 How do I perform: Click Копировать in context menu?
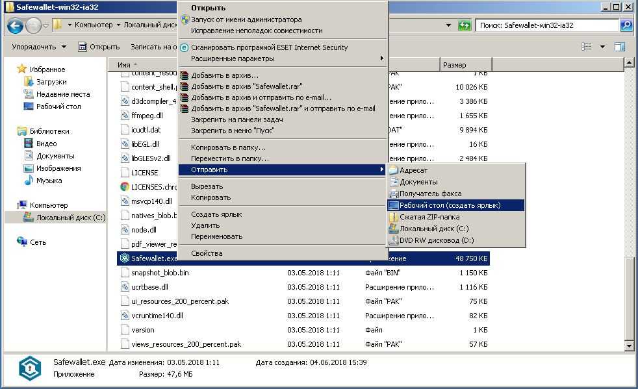point(283,197)
